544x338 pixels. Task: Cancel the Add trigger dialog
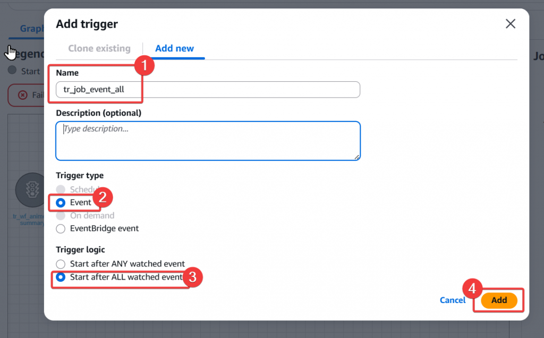(x=453, y=300)
